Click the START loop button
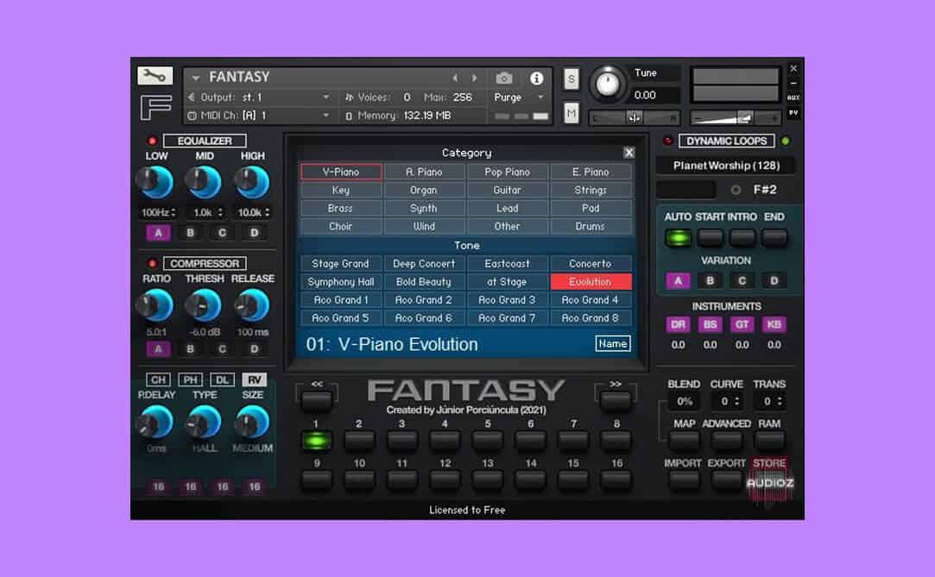 (711, 237)
